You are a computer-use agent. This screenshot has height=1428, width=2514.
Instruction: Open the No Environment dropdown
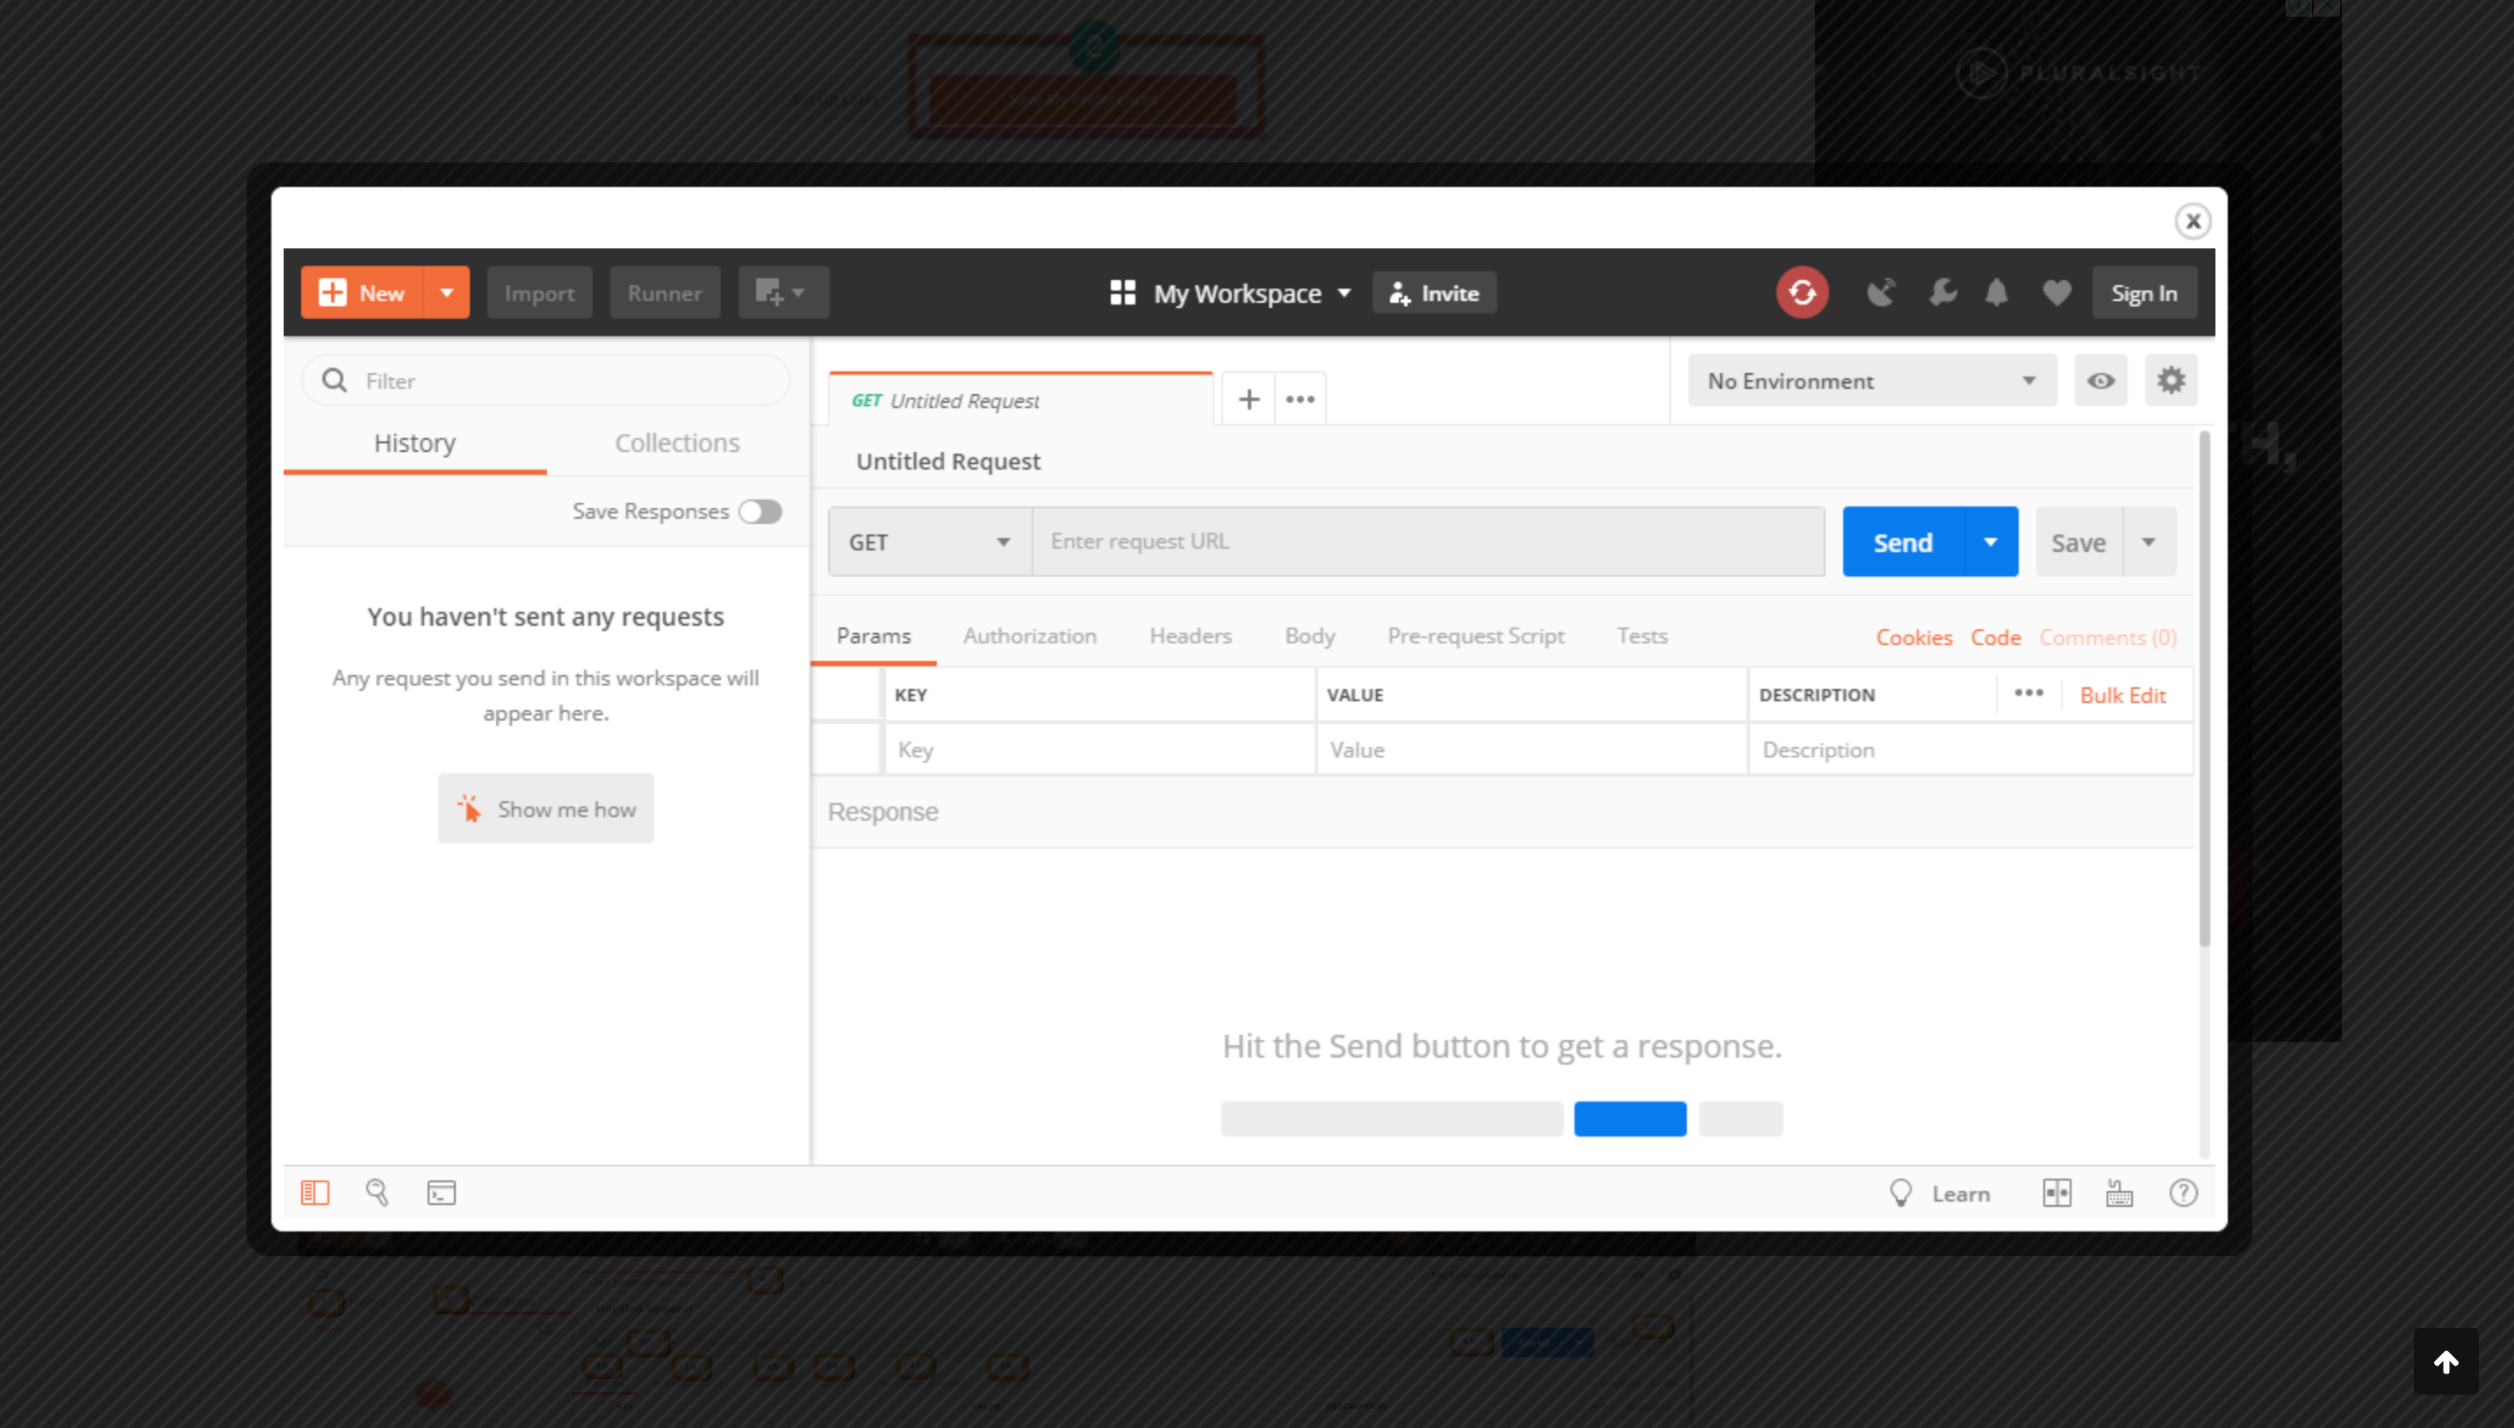(x=1869, y=381)
